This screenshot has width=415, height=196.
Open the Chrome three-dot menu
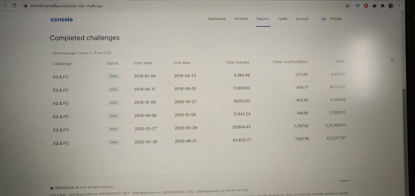tap(399, 6)
